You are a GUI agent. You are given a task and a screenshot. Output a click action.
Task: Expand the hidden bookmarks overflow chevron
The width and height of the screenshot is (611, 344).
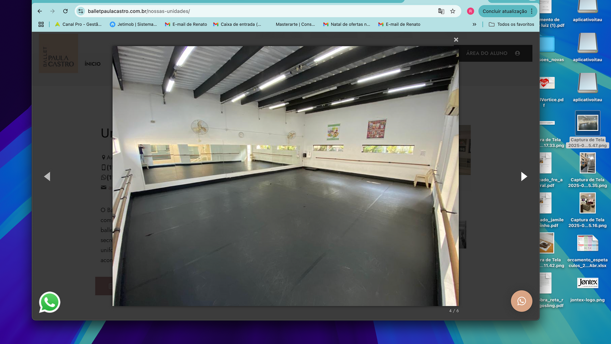point(474,24)
